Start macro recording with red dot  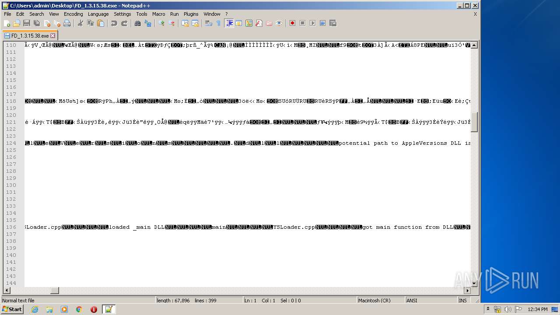click(x=292, y=23)
